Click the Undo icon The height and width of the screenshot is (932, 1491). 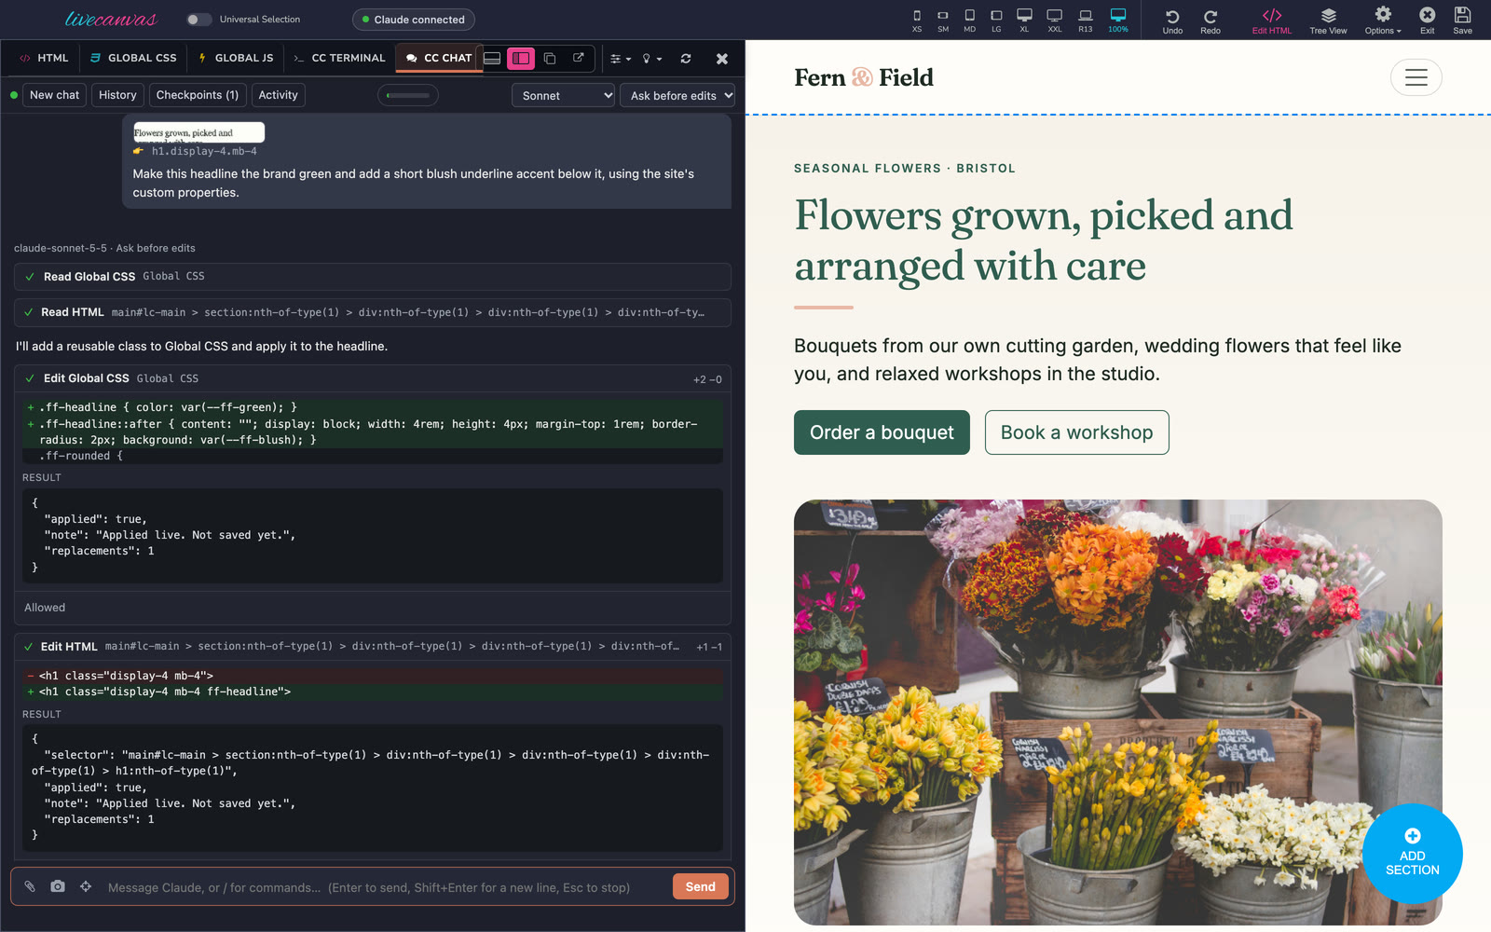tap(1172, 21)
